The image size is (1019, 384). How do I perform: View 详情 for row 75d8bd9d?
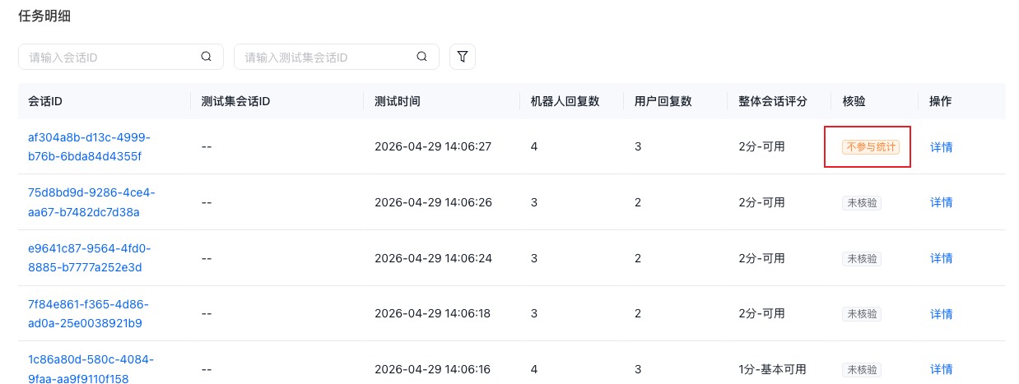(x=941, y=202)
